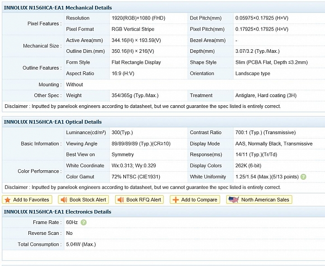This screenshot has width=325, height=266.
Task: Select the Flat Rectangle Display value
Action: [x=136, y=62]
